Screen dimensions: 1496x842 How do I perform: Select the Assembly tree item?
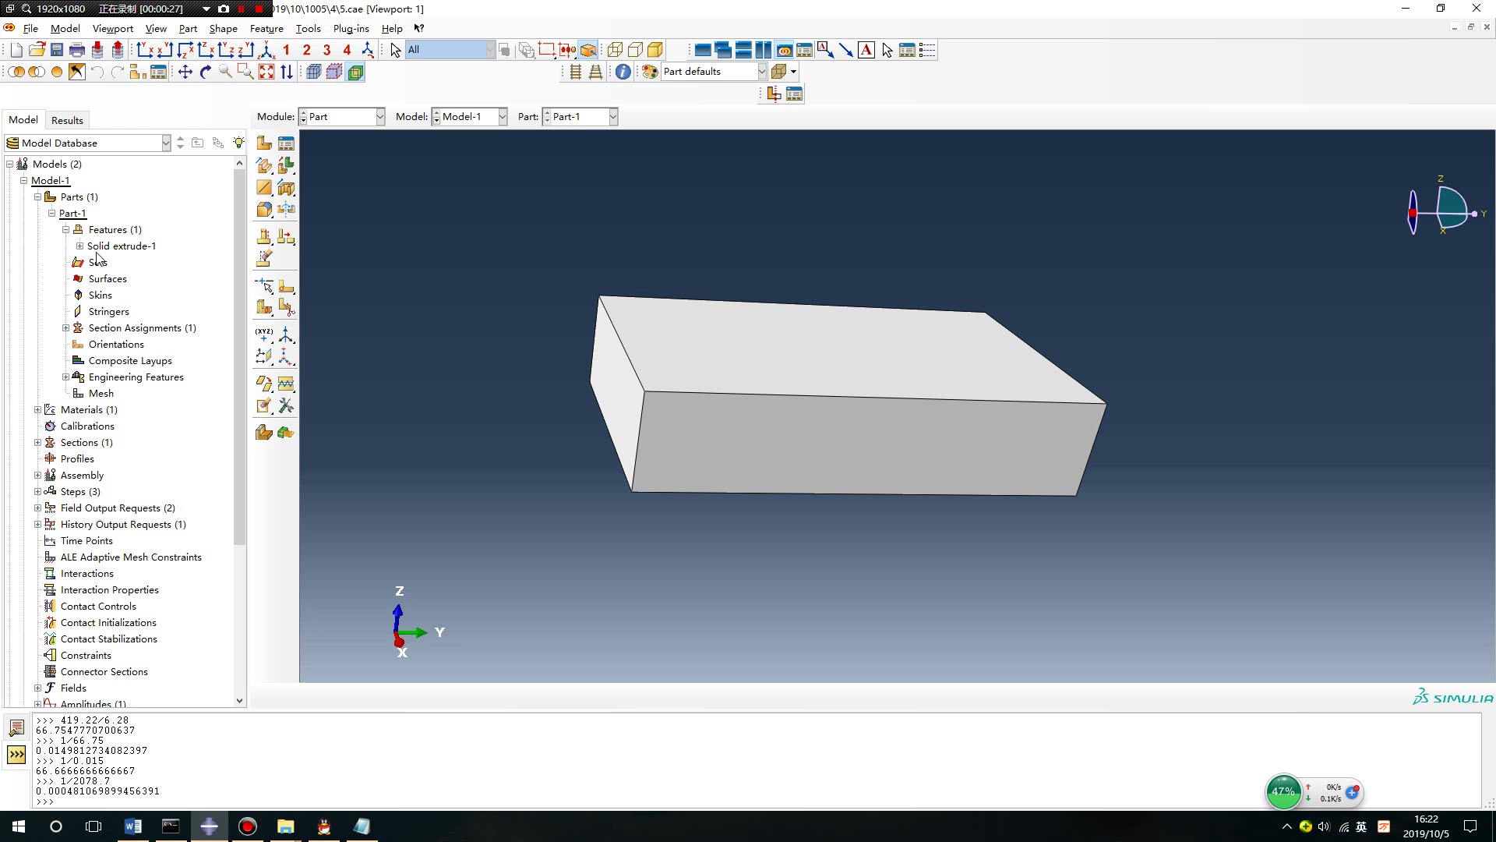click(x=82, y=475)
